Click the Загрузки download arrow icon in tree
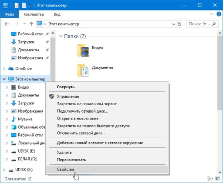 14,103
